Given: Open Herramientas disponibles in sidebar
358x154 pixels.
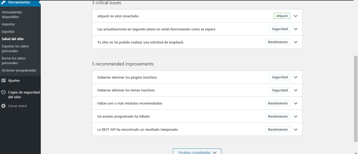Looking at the screenshot, I should pos(12,15).
